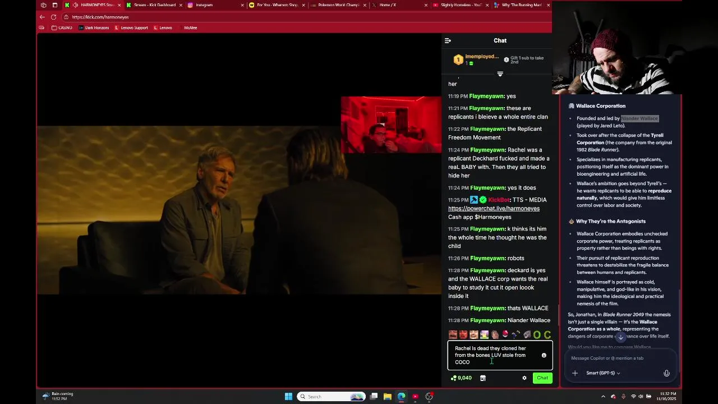Open the powerchat.live/harmoneyes link

[x=494, y=208]
